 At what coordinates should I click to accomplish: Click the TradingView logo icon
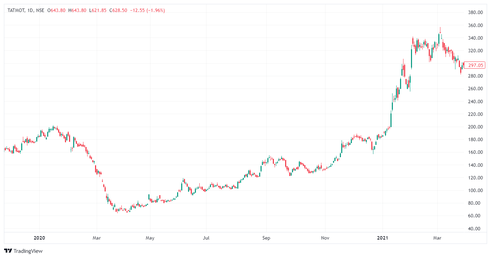click(x=8, y=251)
